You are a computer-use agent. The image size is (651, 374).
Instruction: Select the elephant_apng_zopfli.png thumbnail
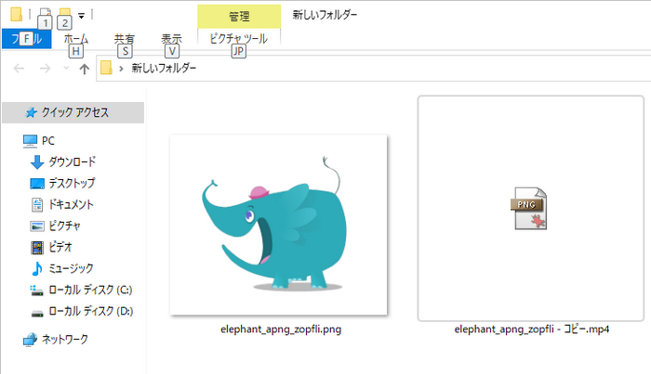(x=278, y=225)
